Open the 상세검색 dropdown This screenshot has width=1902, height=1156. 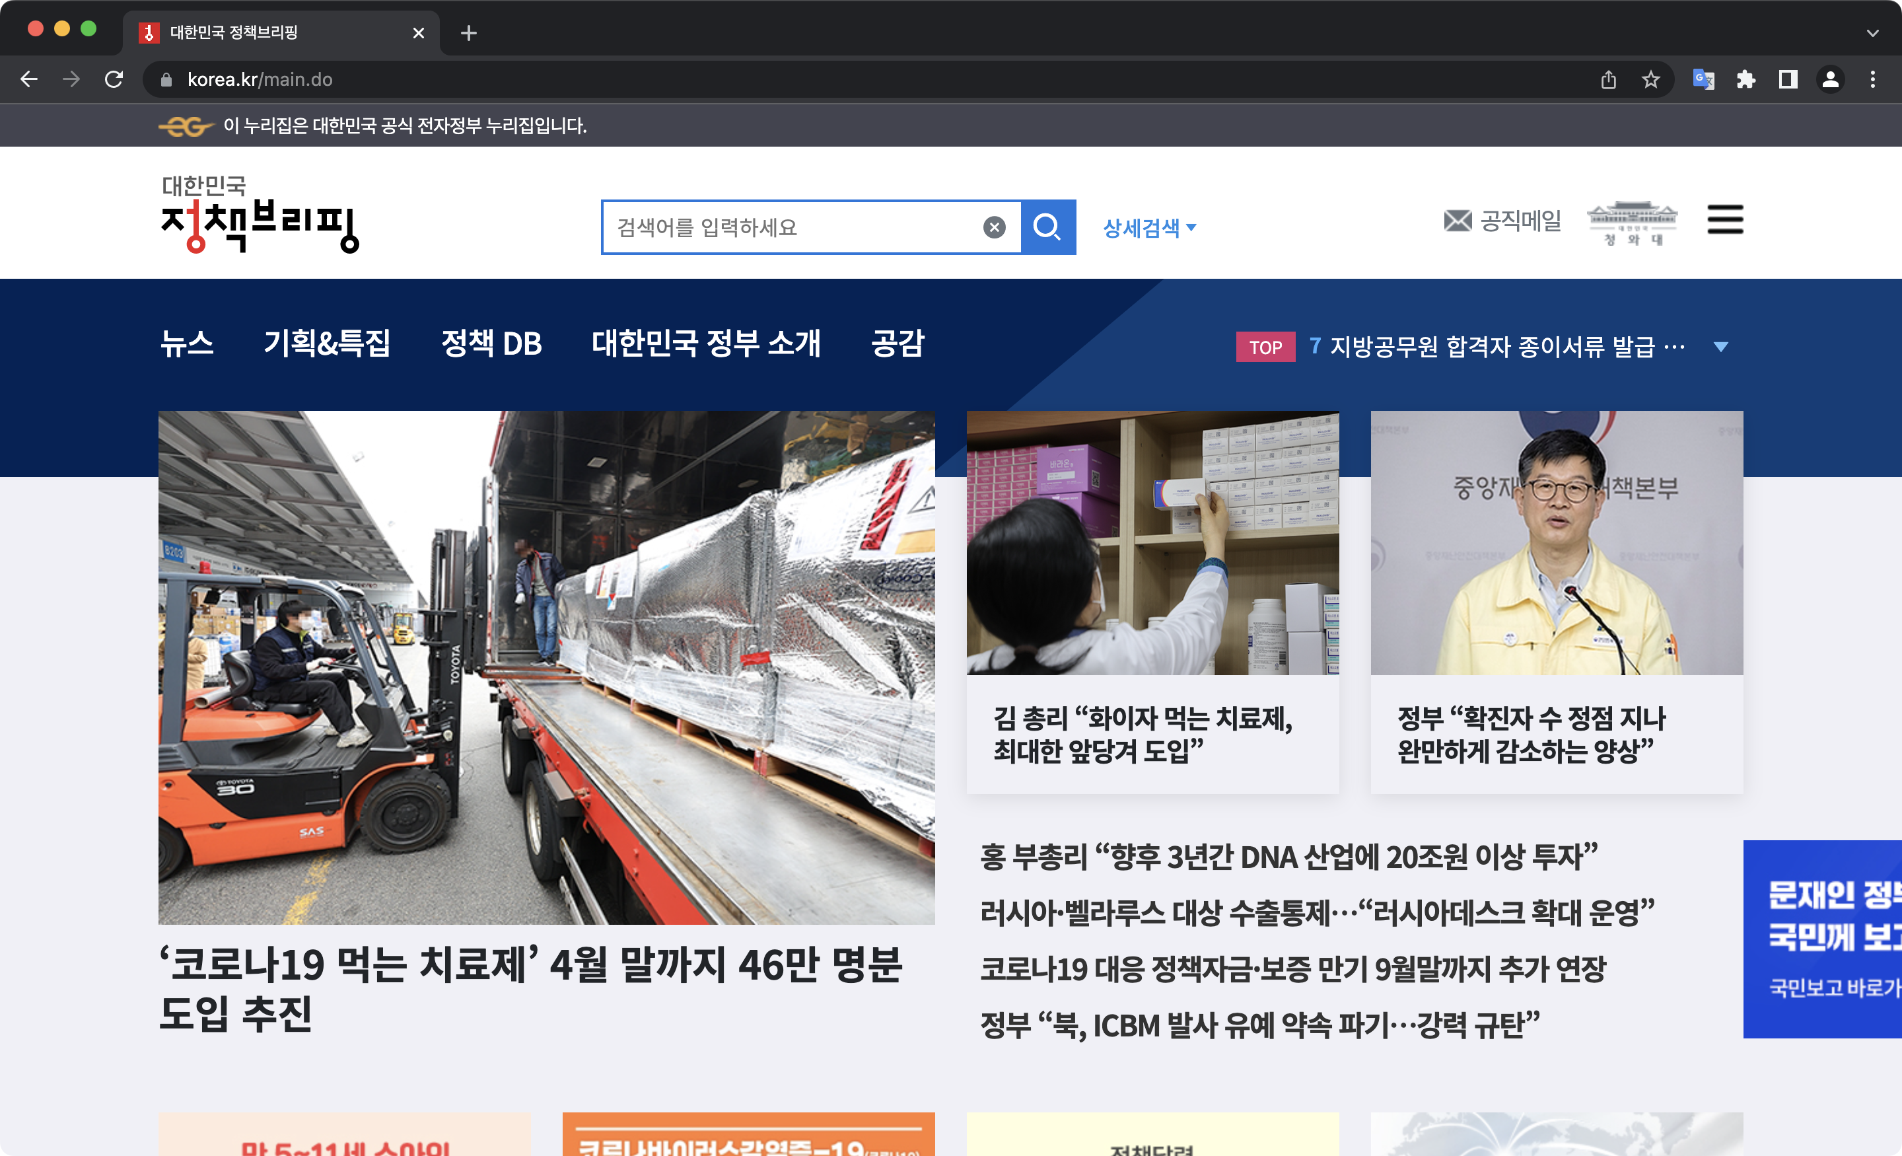[x=1148, y=227]
